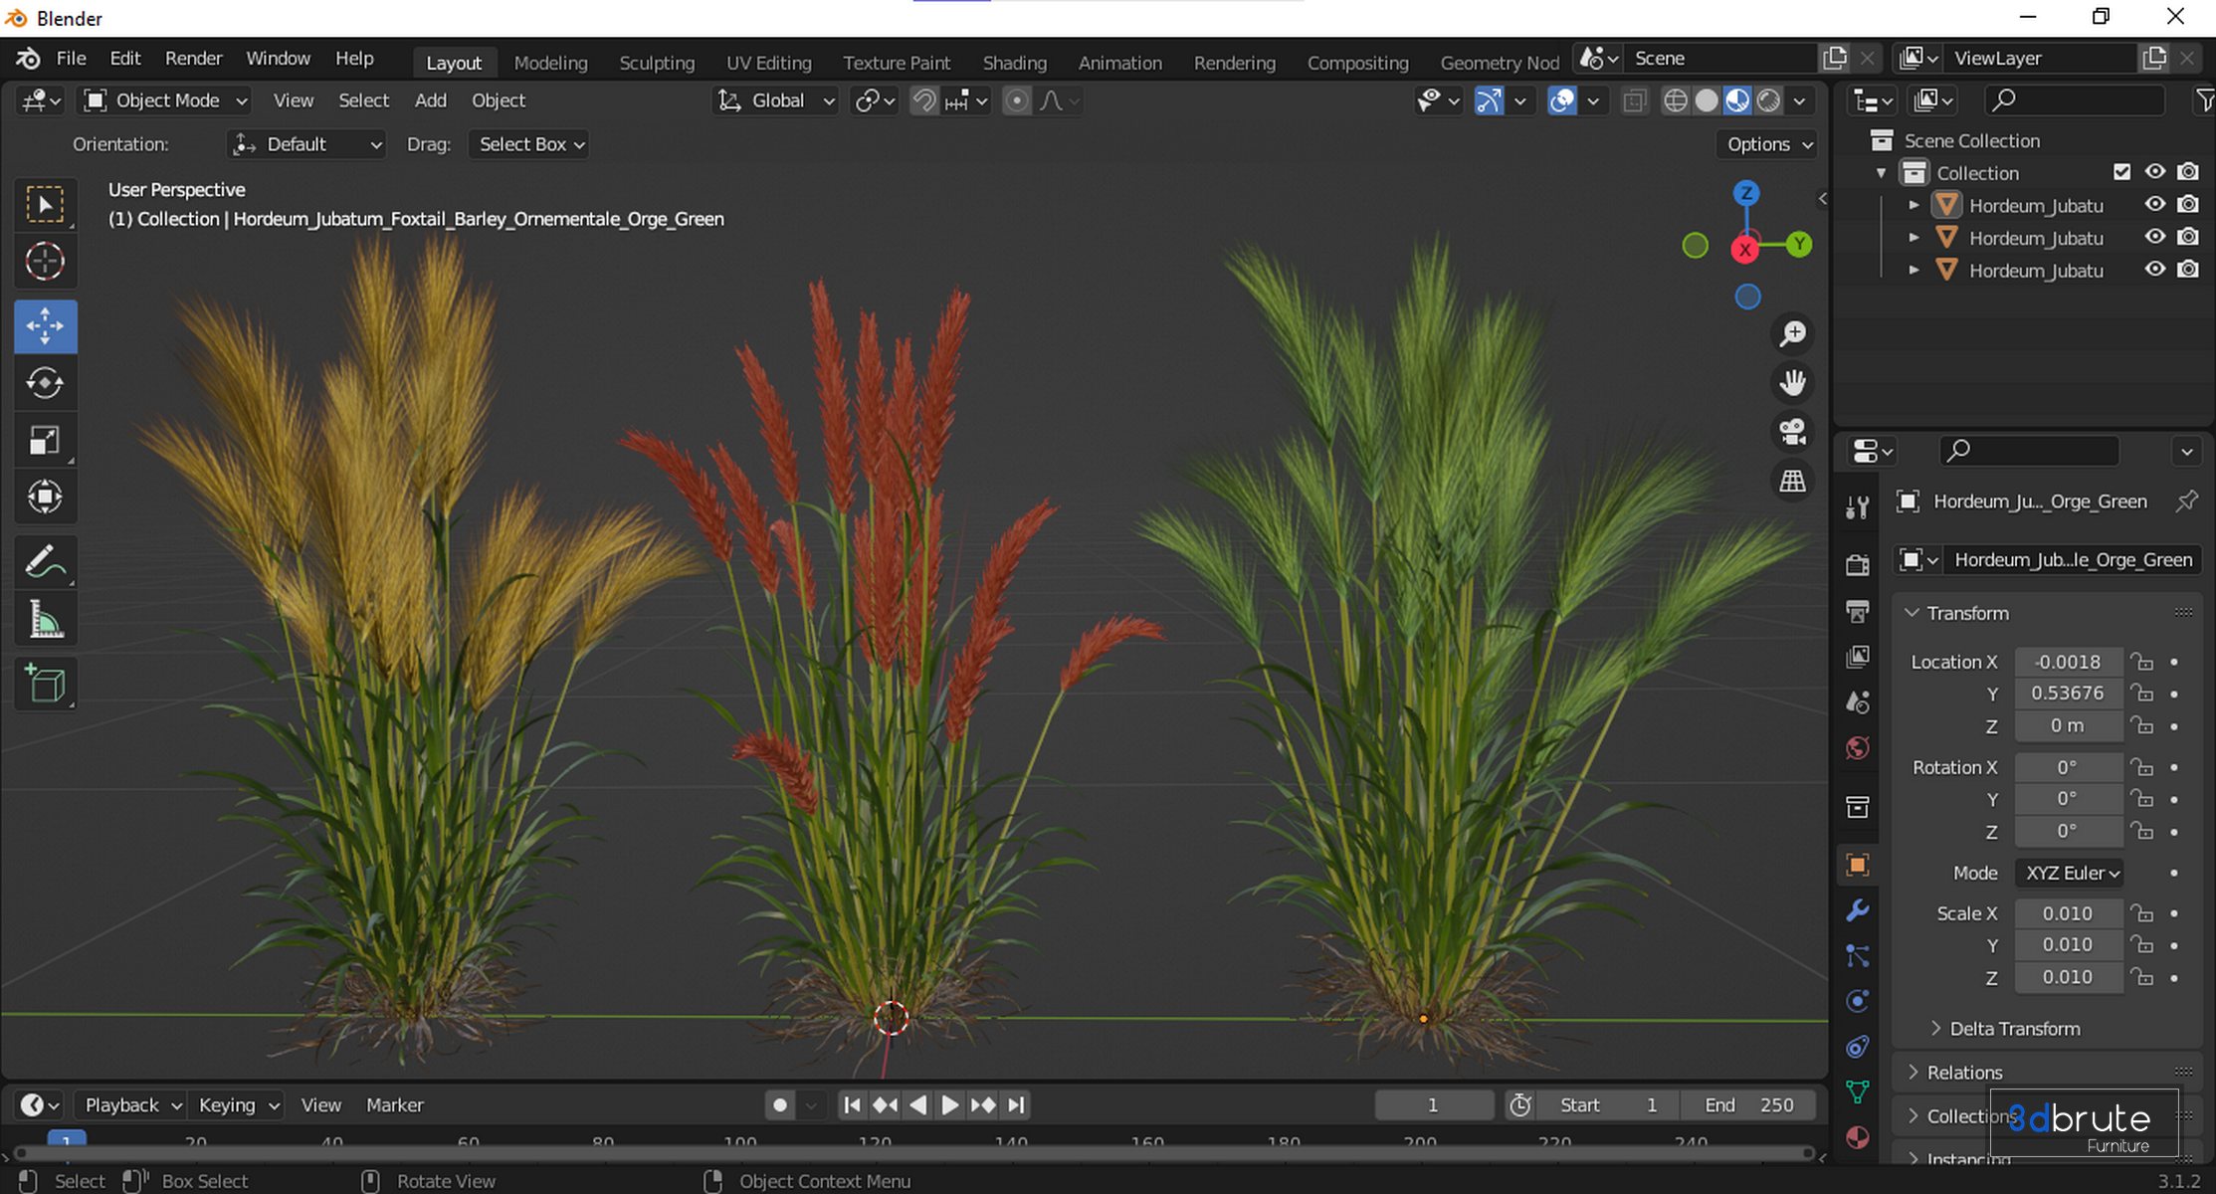Toggle camera view in viewport
Image resolution: width=2216 pixels, height=1194 pixels.
coord(1792,431)
